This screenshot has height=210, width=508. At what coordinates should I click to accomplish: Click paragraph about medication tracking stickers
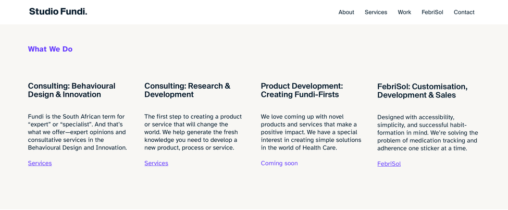click(x=428, y=132)
